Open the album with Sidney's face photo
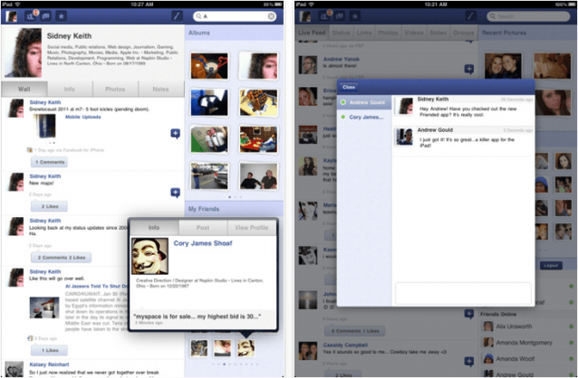Image resolution: width=578 pixels, height=378 pixels. [258, 66]
